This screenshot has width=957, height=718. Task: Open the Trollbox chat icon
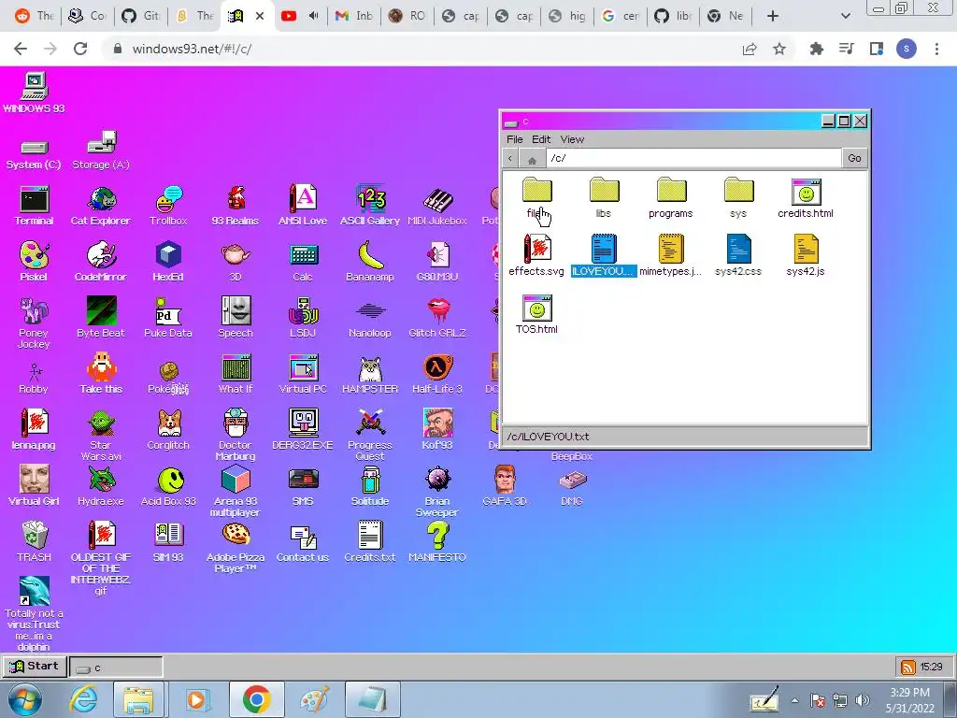click(168, 206)
